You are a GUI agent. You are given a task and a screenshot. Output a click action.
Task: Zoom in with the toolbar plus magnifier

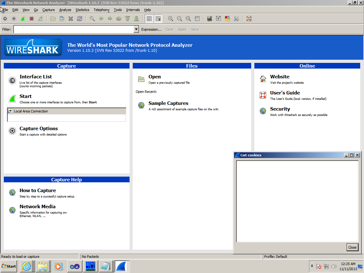coord(171,19)
